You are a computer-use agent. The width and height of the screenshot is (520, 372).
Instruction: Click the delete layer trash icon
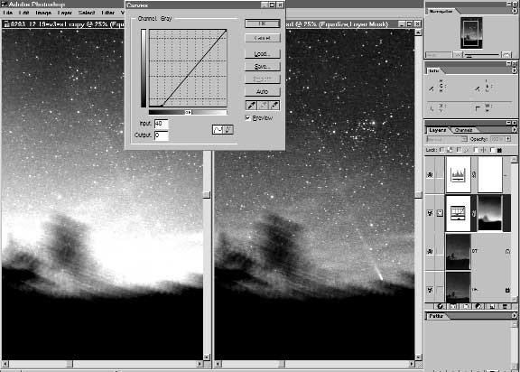[x=505, y=306]
